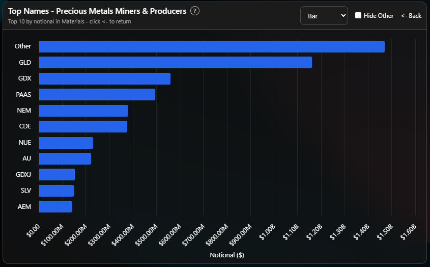The width and height of the screenshot is (430, 267).
Task: Click the $1.00B axis tick label
Action: tap(267, 232)
